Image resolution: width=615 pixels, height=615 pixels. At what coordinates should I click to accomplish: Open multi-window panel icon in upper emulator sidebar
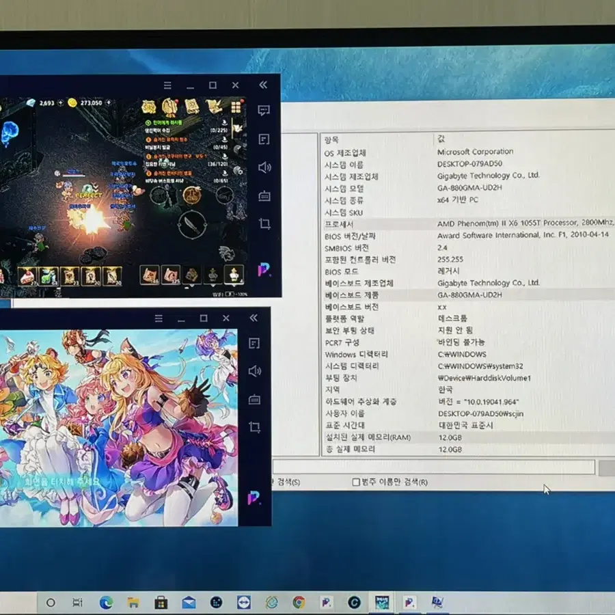pyautogui.click(x=264, y=139)
